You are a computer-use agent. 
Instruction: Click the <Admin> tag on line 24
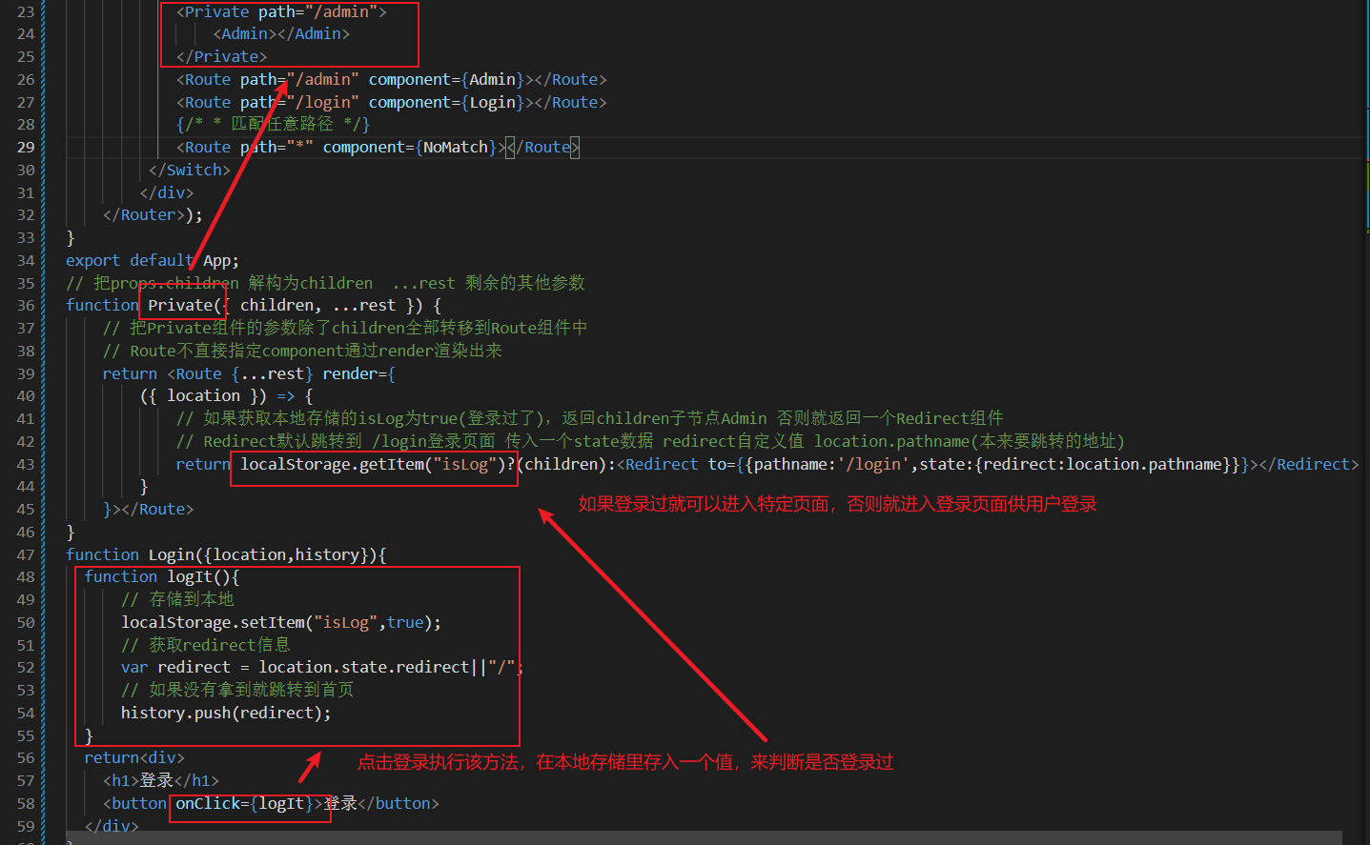pos(245,33)
